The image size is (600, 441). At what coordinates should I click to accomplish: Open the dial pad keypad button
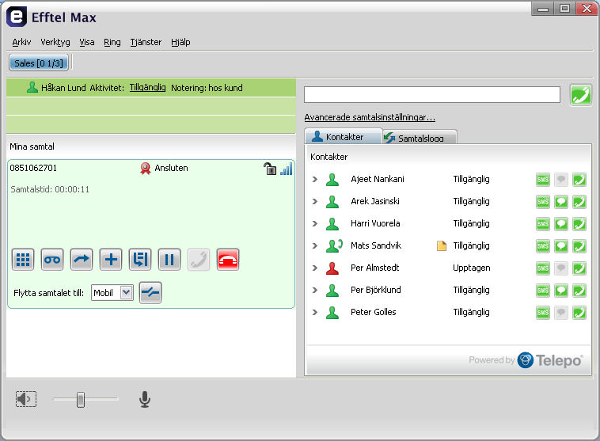point(23,260)
